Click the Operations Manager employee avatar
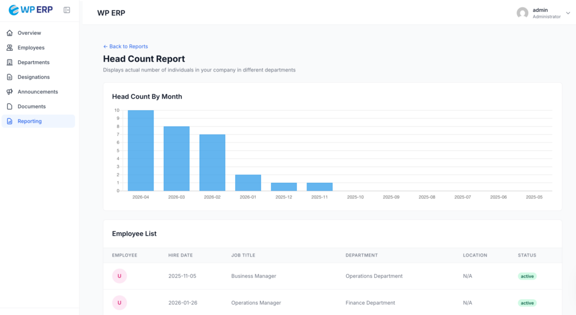 119,303
